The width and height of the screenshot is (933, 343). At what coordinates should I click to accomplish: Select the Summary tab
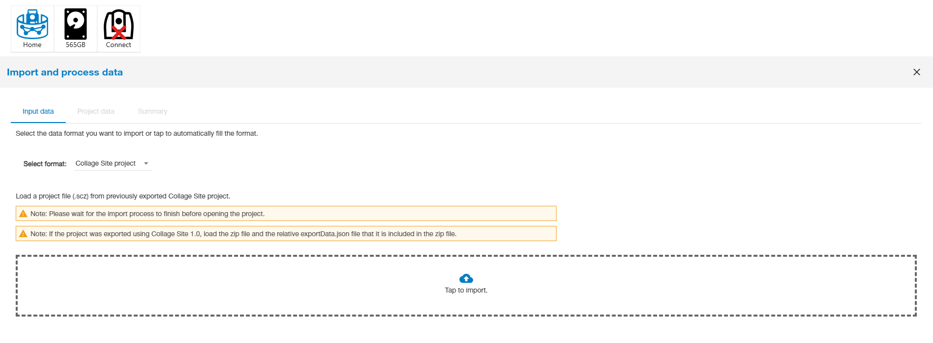pos(153,112)
